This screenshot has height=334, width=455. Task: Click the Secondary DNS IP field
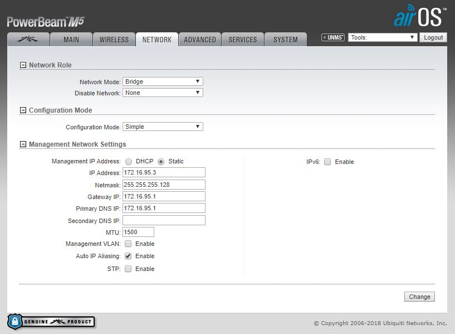tap(164, 221)
